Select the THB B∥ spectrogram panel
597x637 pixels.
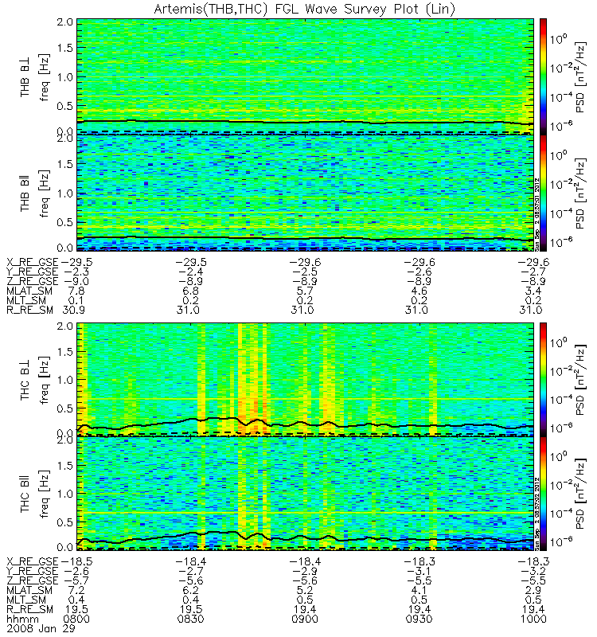click(x=305, y=193)
